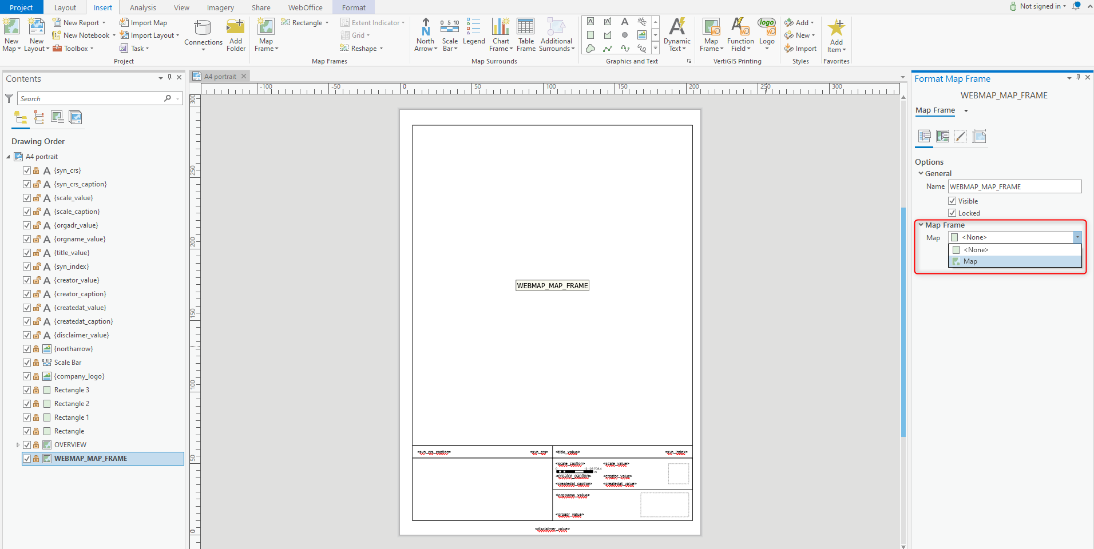Click the Add Folder button

235,34
